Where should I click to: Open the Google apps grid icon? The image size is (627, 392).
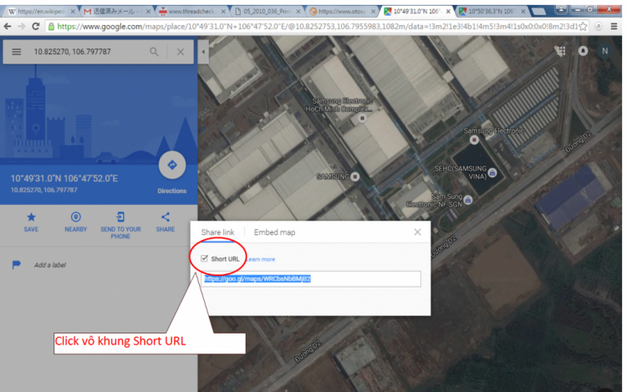[561, 51]
